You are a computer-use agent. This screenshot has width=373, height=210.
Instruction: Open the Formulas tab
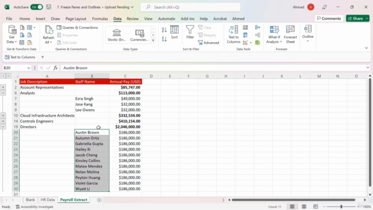click(x=100, y=19)
